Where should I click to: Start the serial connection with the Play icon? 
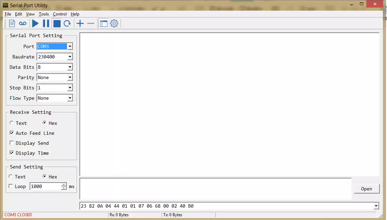coord(35,23)
